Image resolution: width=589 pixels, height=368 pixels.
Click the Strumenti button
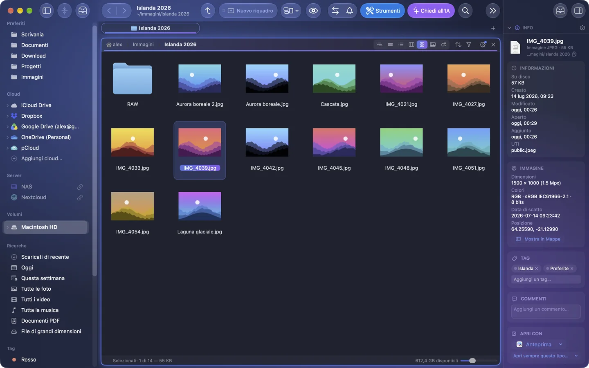point(382,11)
